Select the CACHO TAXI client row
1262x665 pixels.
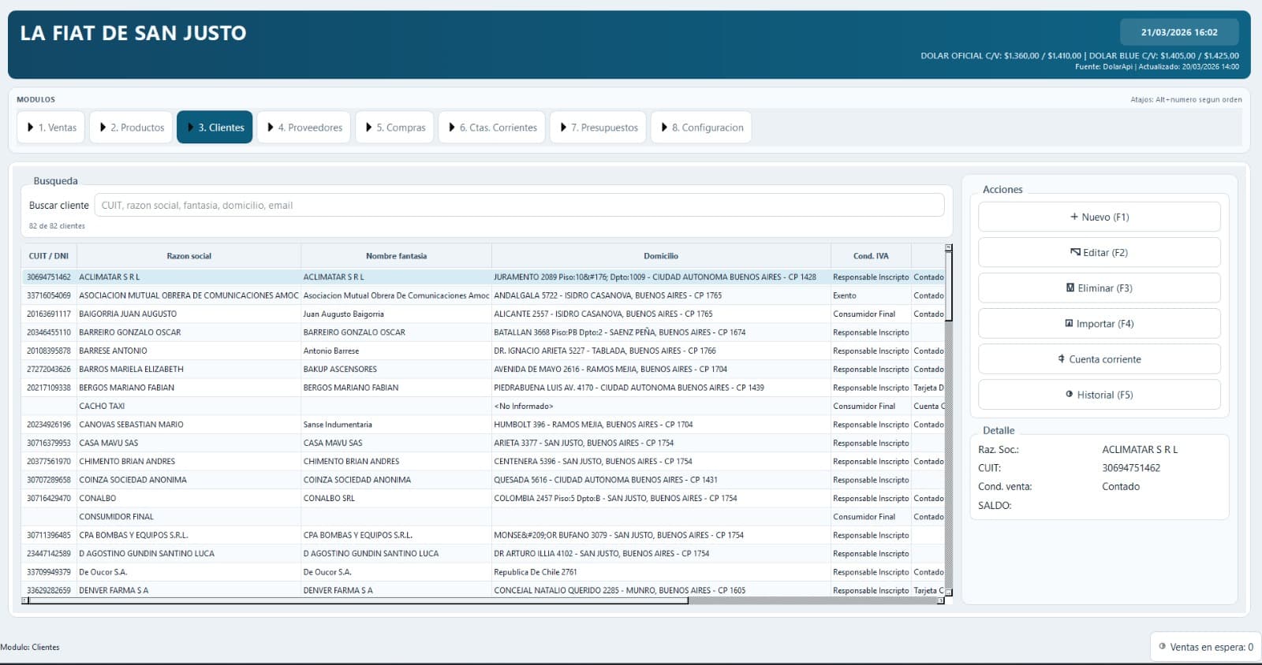click(x=483, y=406)
